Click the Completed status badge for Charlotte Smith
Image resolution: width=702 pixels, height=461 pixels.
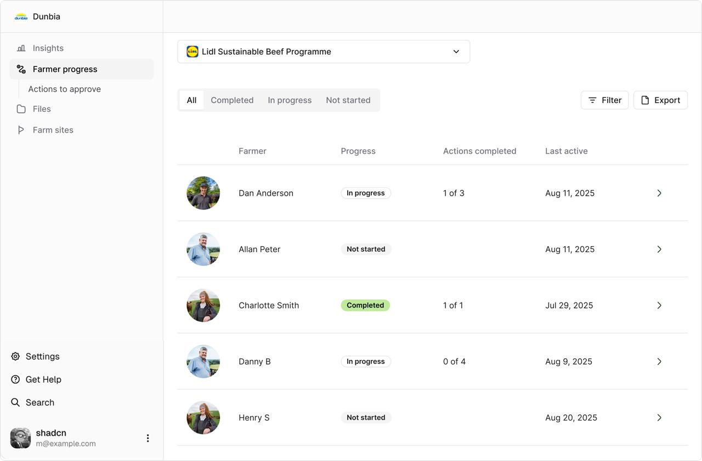pos(365,305)
